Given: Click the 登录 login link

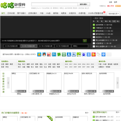Looking at the screenshot, I should pyautogui.click(x=116, y=2).
